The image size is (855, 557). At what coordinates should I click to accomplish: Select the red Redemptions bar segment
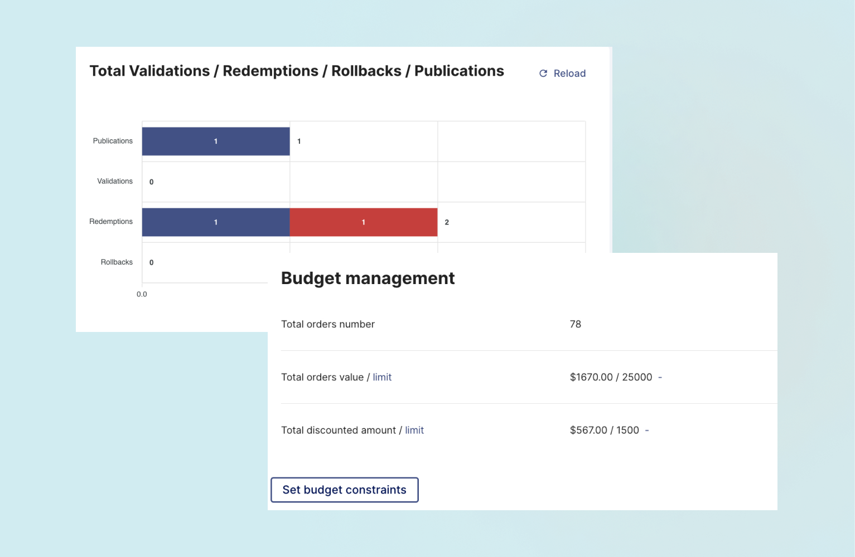pos(363,222)
